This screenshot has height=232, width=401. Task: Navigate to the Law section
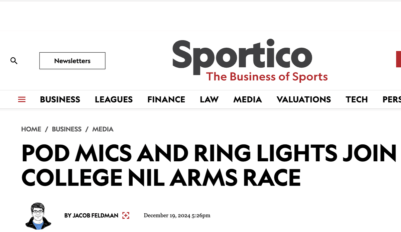(x=209, y=99)
